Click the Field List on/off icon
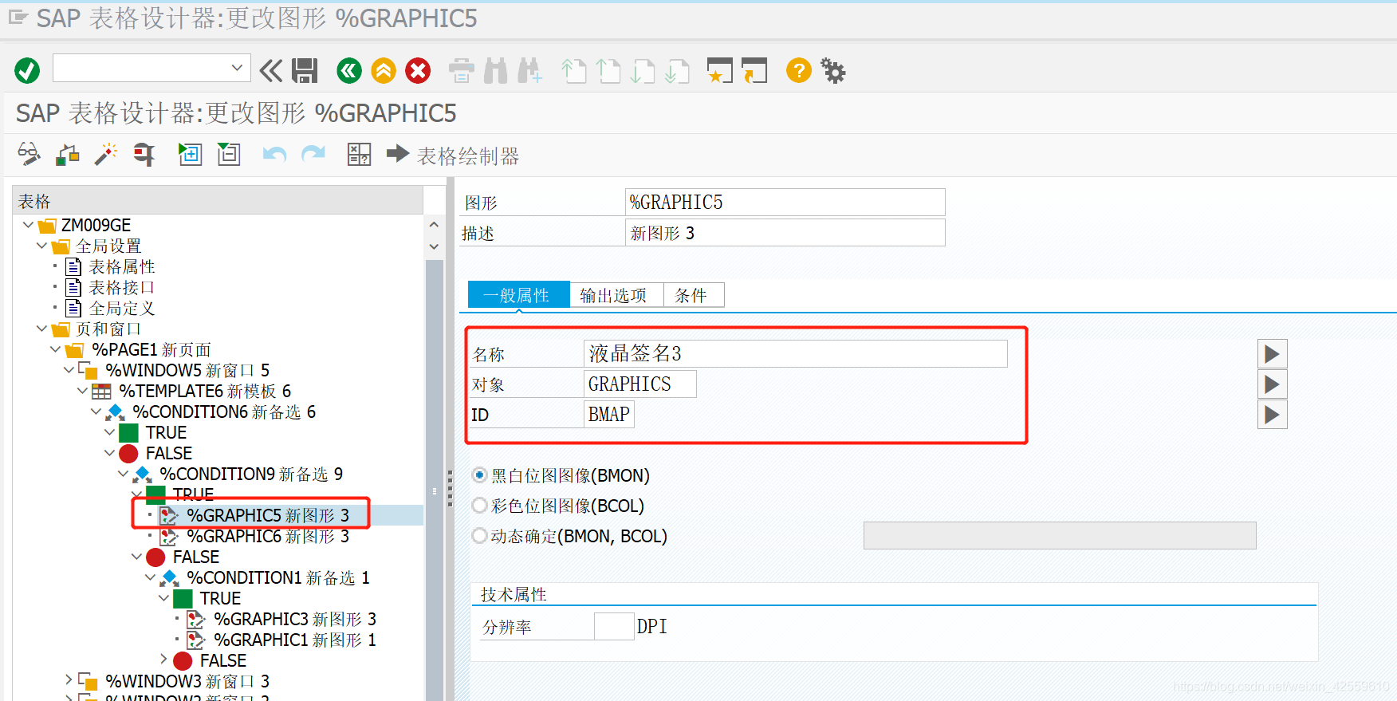Image resolution: width=1397 pixels, height=701 pixels. 359,154
